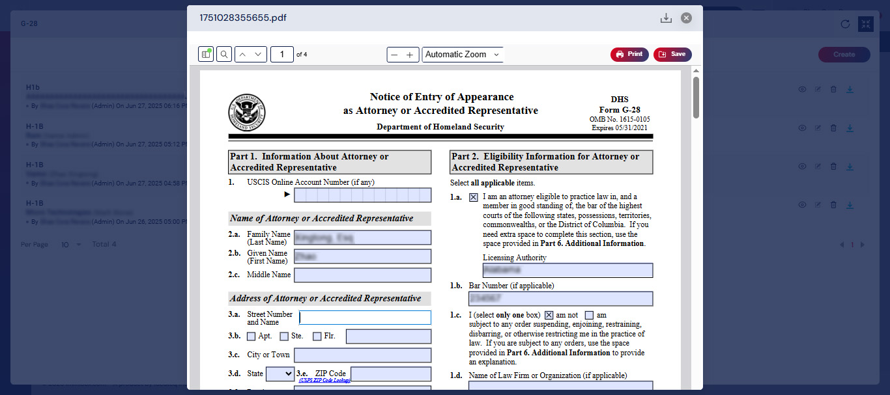890x395 pixels.
Task: Delete the H-1B 04:58 PM record
Action: 834,167
